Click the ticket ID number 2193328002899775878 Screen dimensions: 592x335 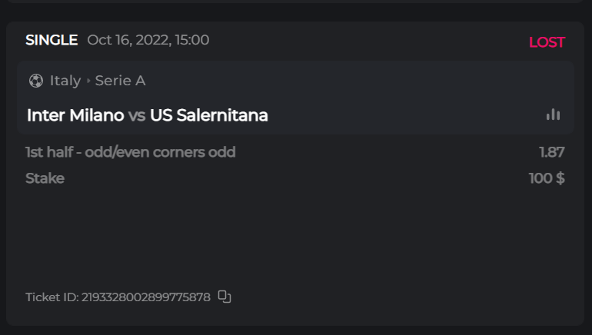(146, 297)
